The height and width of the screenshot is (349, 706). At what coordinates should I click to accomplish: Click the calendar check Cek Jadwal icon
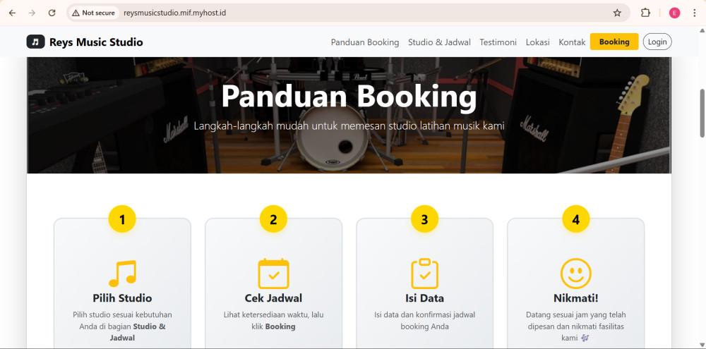coord(273,274)
